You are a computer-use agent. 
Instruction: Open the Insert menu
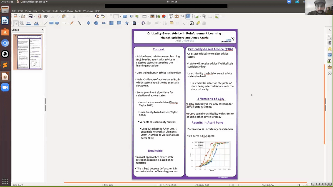point(36,11)
